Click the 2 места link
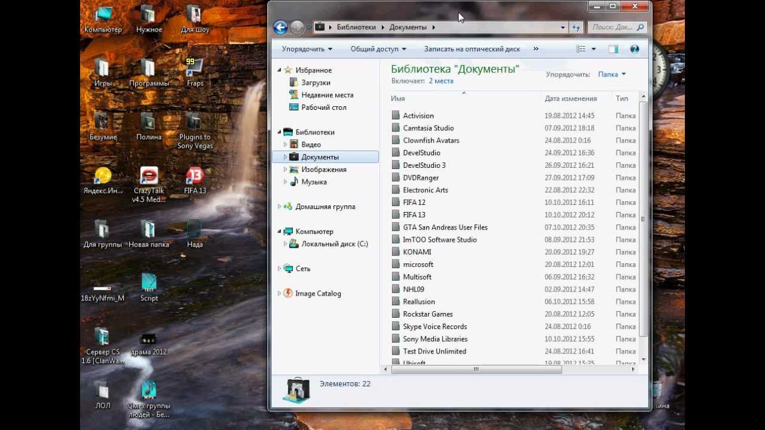The image size is (765, 430). pyautogui.click(x=441, y=81)
